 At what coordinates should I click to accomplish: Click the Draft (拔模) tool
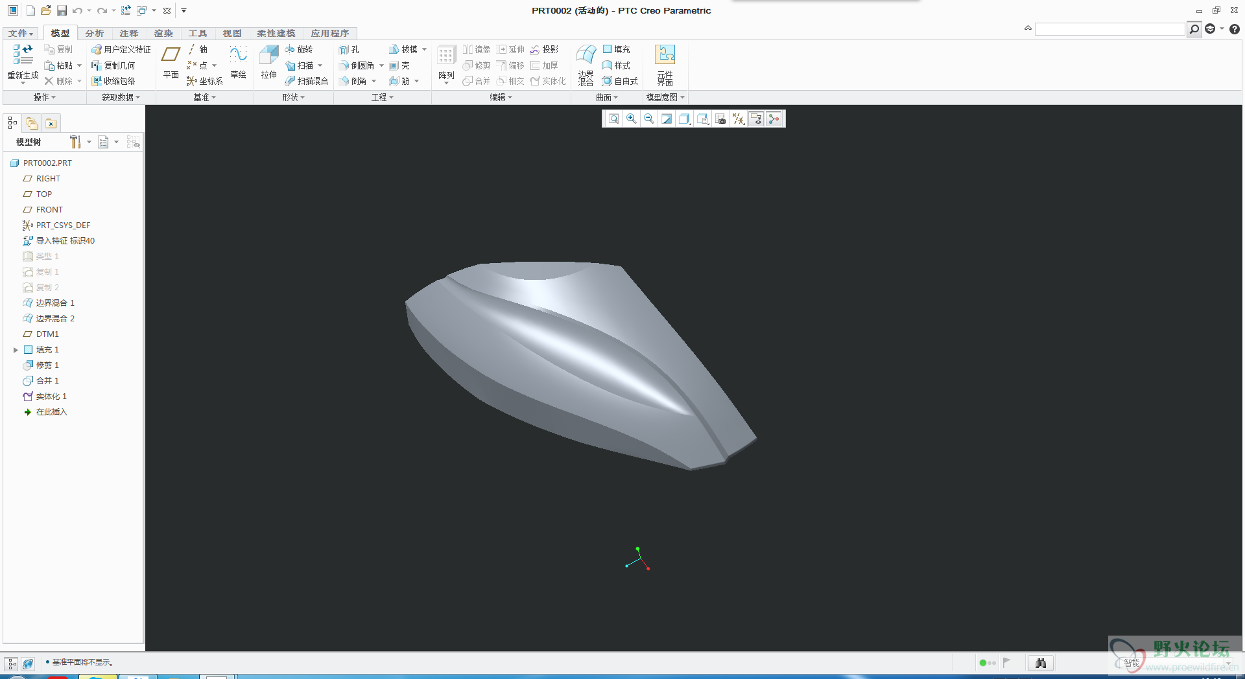403,49
